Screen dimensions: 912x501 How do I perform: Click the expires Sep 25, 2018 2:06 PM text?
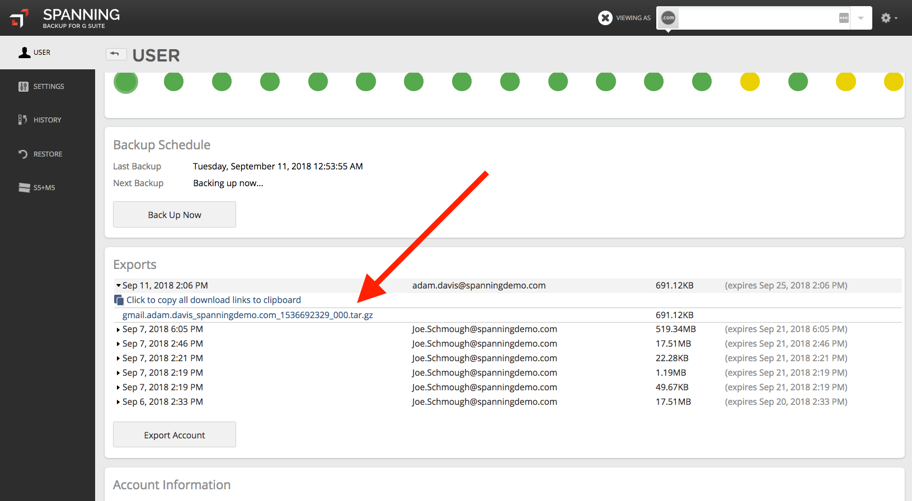[786, 286]
